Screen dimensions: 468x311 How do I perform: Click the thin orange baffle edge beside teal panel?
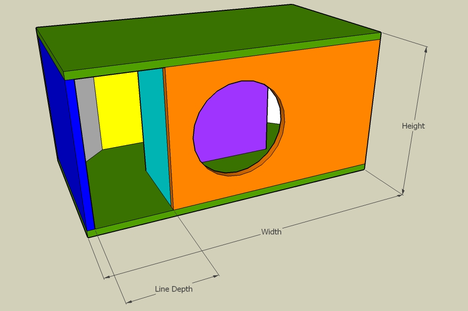[x=167, y=137]
